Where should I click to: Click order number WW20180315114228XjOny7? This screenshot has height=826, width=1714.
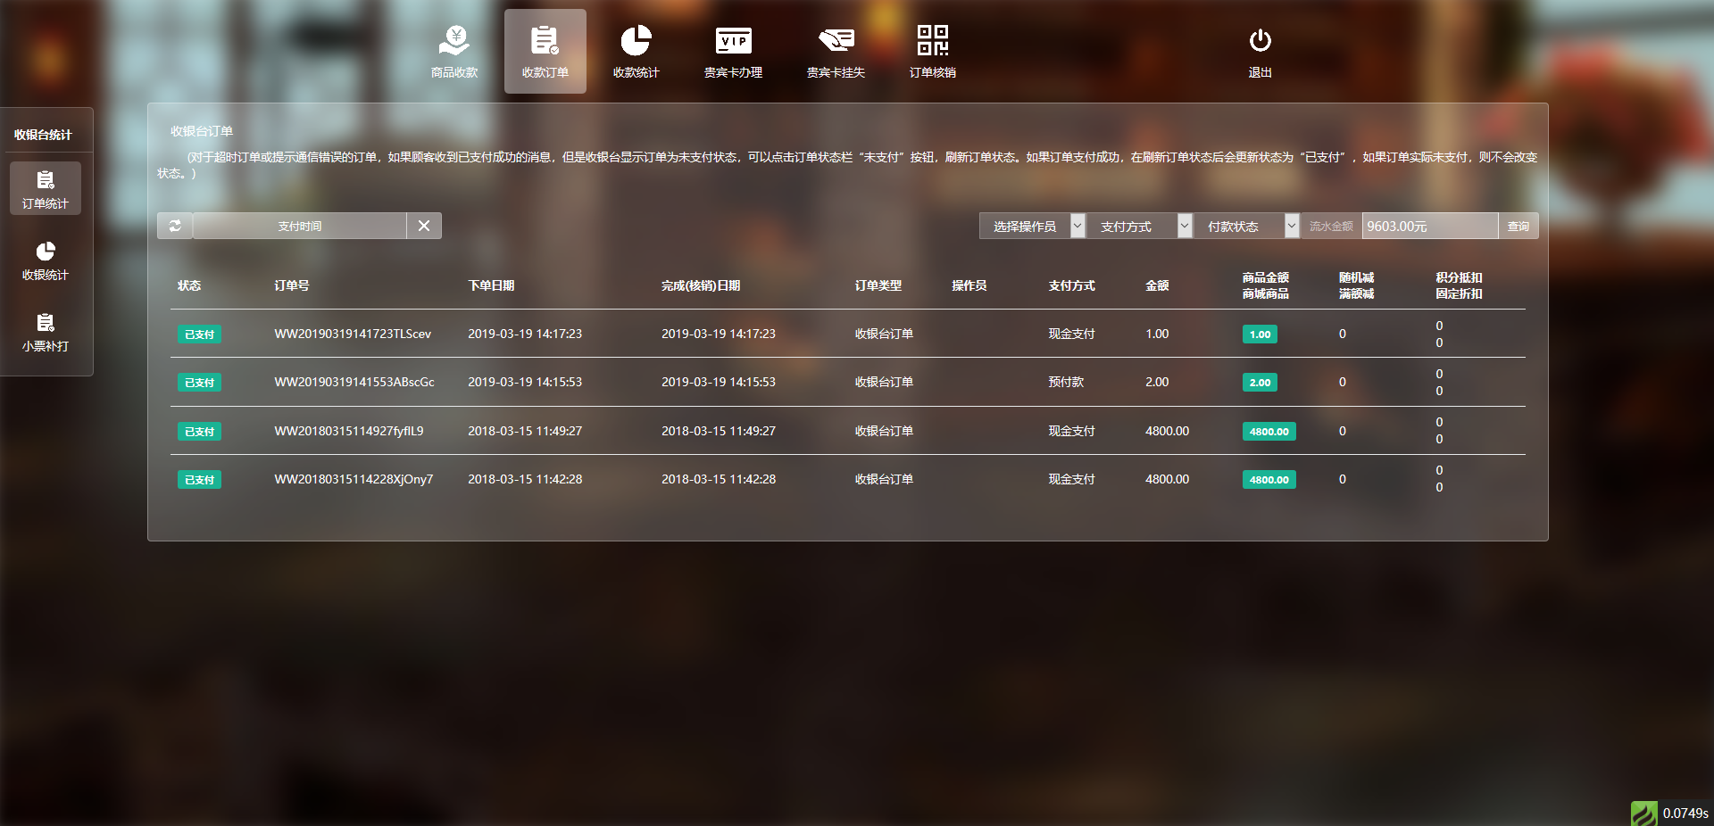354,479
